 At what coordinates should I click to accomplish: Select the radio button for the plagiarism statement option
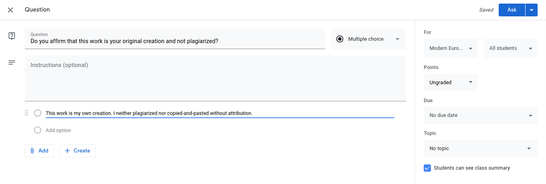38,113
